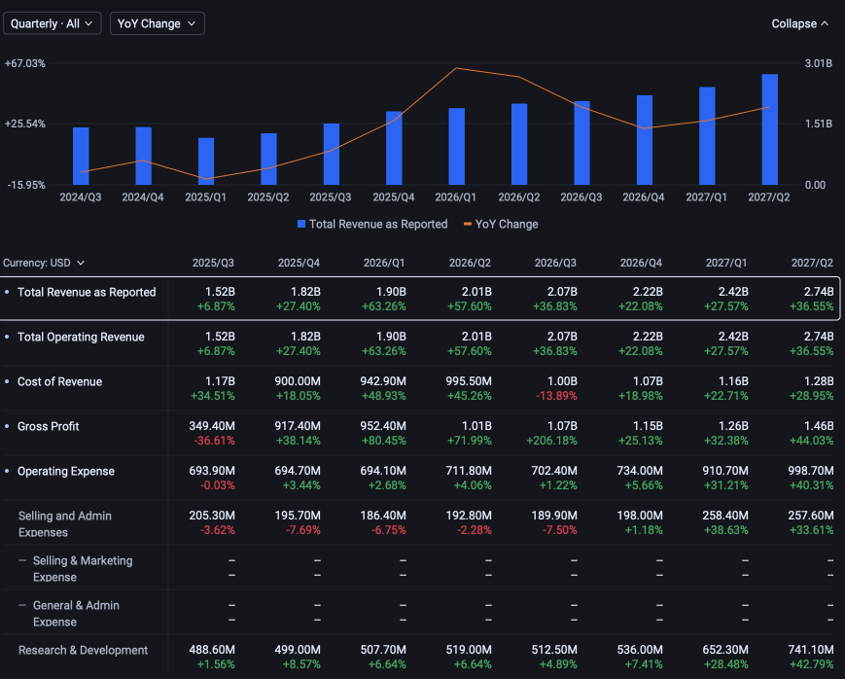This screenshot has width=845, height=679.
Task: Click the +63.26% Total Revenue as Reported value
Action: (x=384, y=306)
